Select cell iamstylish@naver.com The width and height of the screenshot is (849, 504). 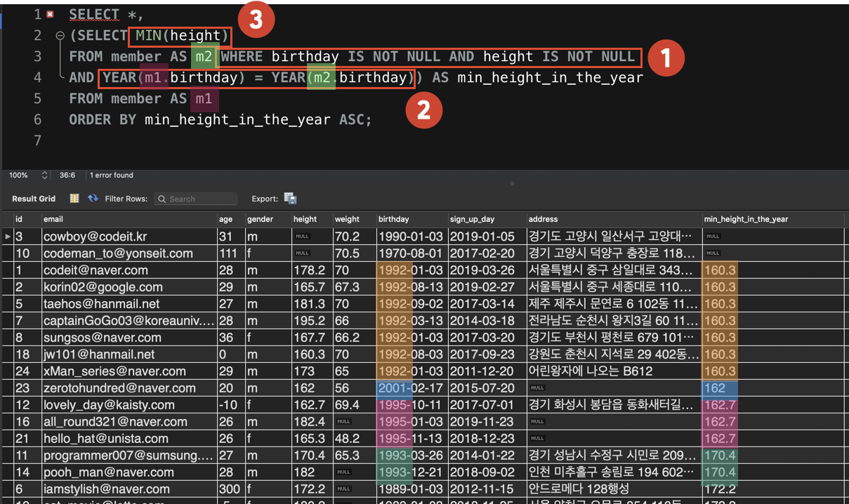[129, 489]
